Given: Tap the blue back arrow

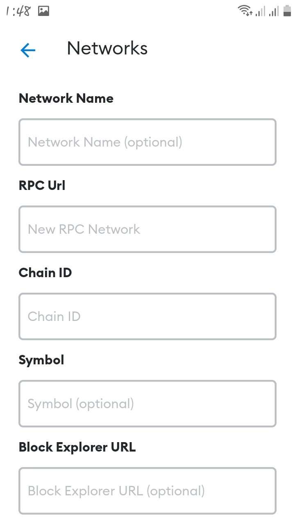Looking at the screenshot, I should coord(28,50).
